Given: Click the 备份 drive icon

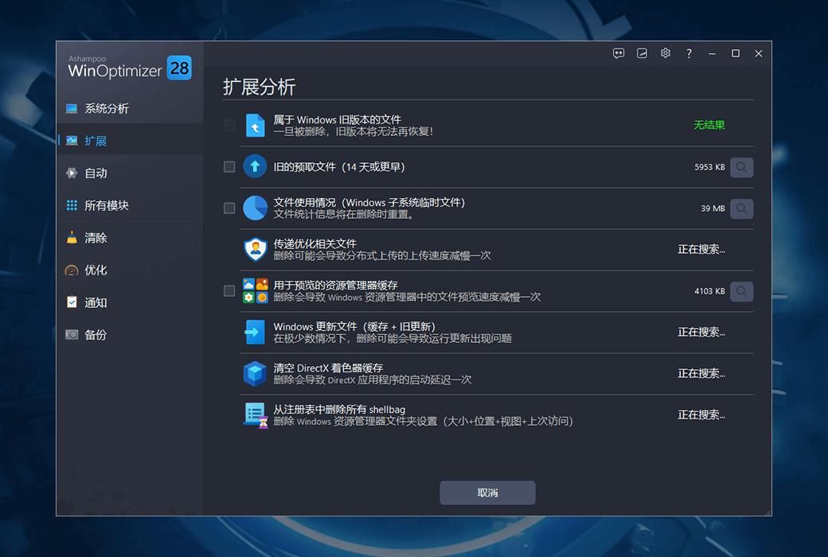Looking at the screenshot, I should [72, 335].
